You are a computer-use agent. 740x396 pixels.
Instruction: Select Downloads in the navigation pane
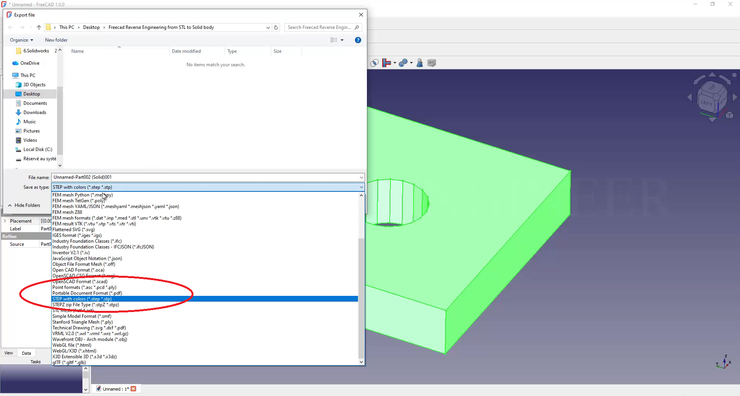tap(35, 112)
